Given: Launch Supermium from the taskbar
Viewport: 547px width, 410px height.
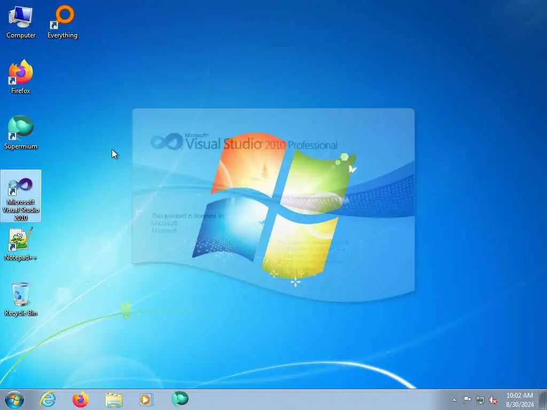Looking at the screenshot, I should (180, 399).
